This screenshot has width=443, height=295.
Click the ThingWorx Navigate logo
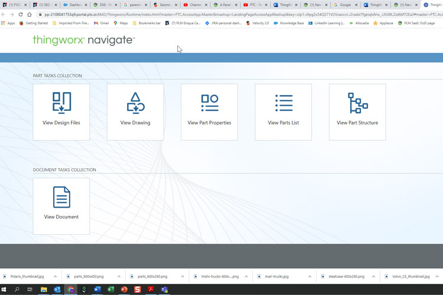click(x=84, y=40)
